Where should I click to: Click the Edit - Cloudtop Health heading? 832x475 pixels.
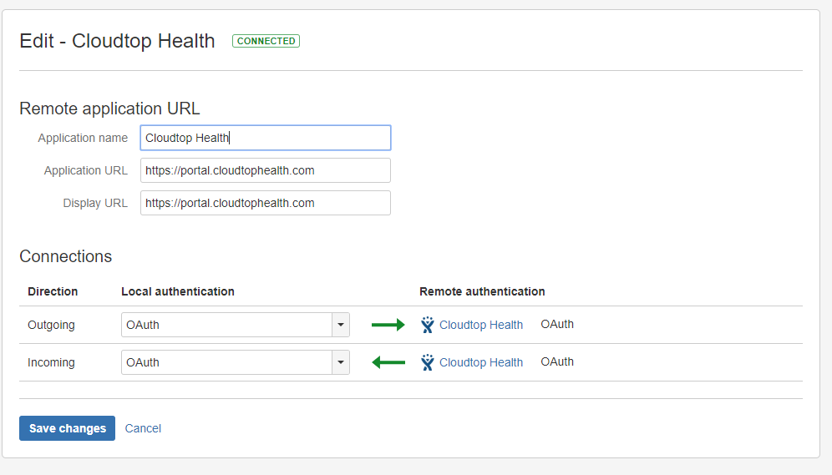pyautogui.click(x=117, y=41)
